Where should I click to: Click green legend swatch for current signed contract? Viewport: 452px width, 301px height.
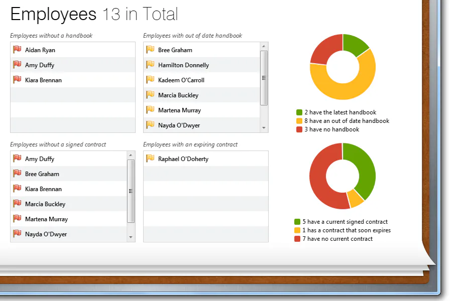pos(297,222)
